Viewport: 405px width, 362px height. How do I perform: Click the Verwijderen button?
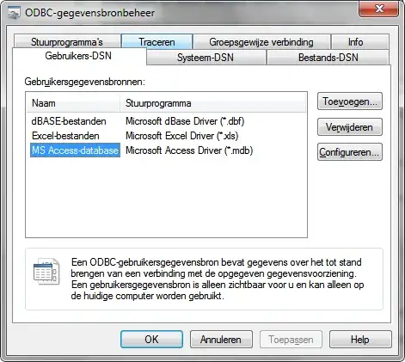click(350, 126)
